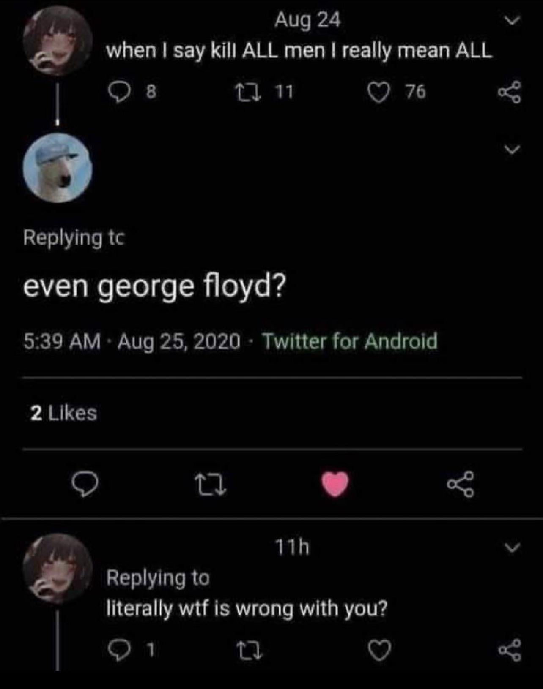543x689 pixels.
Task: Share the george floyd tweet
Action: coord(461,485)
